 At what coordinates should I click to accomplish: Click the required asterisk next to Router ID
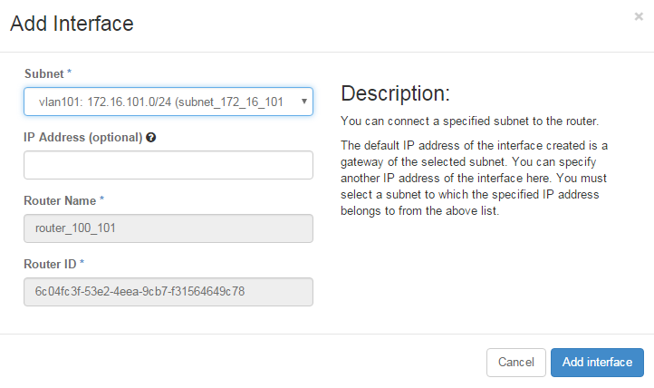tap(82, 263)
